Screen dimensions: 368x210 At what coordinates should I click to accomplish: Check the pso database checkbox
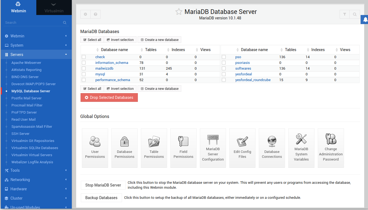224,57
